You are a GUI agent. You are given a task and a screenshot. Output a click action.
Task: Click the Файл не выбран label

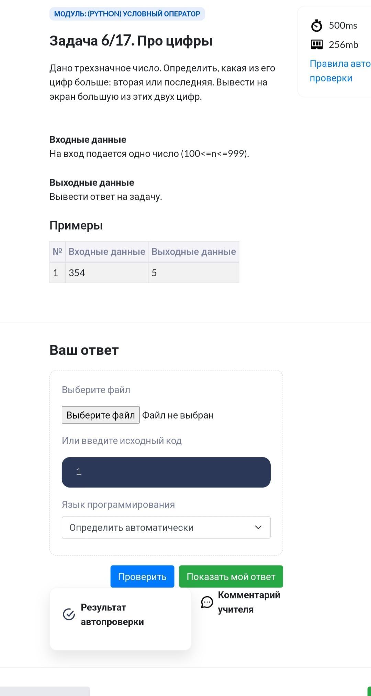coord(178,415)
